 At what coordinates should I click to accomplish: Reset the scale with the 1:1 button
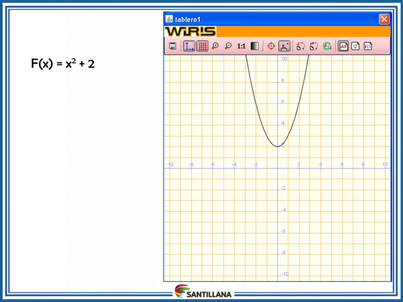pyautogui.click(x=241, y=46)
